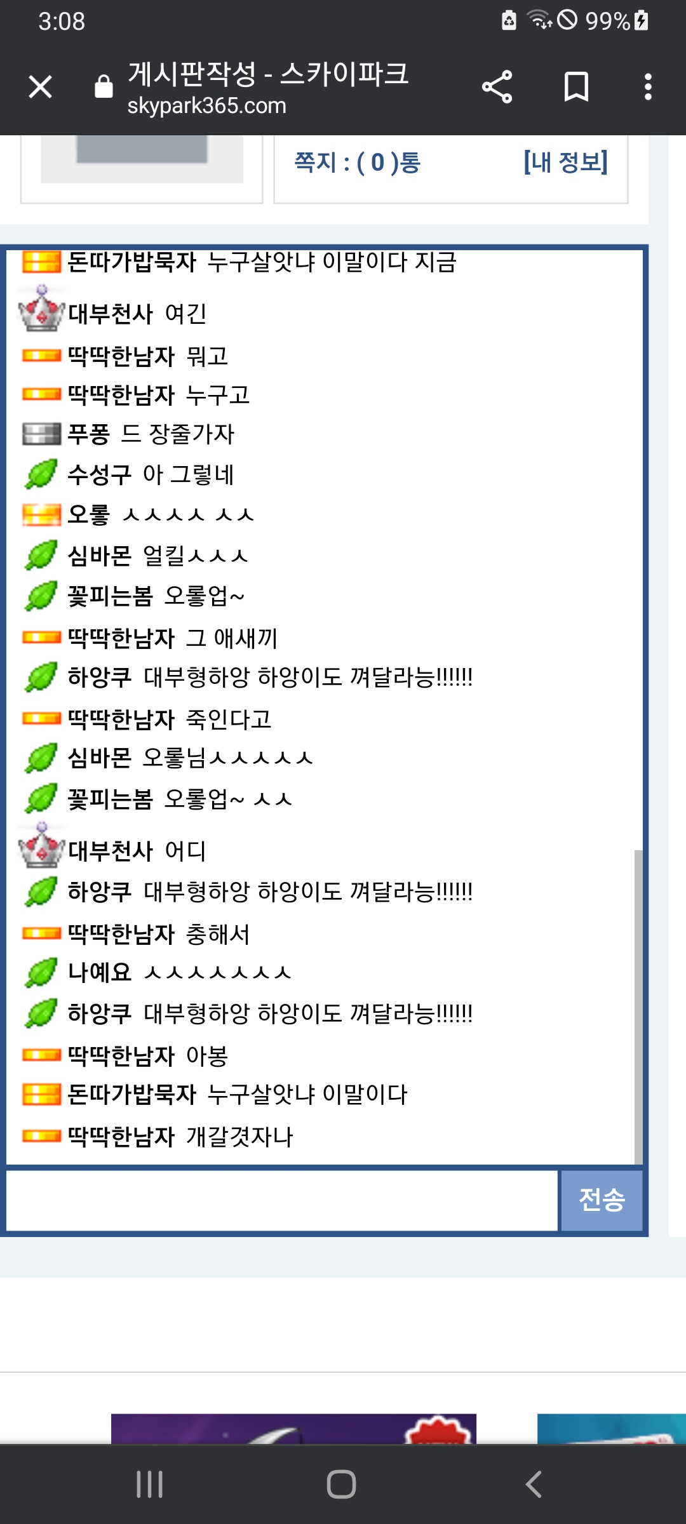Open the [내 정보] link
686x1524 pixels.
pyautogui.click(x=565, y=162)
